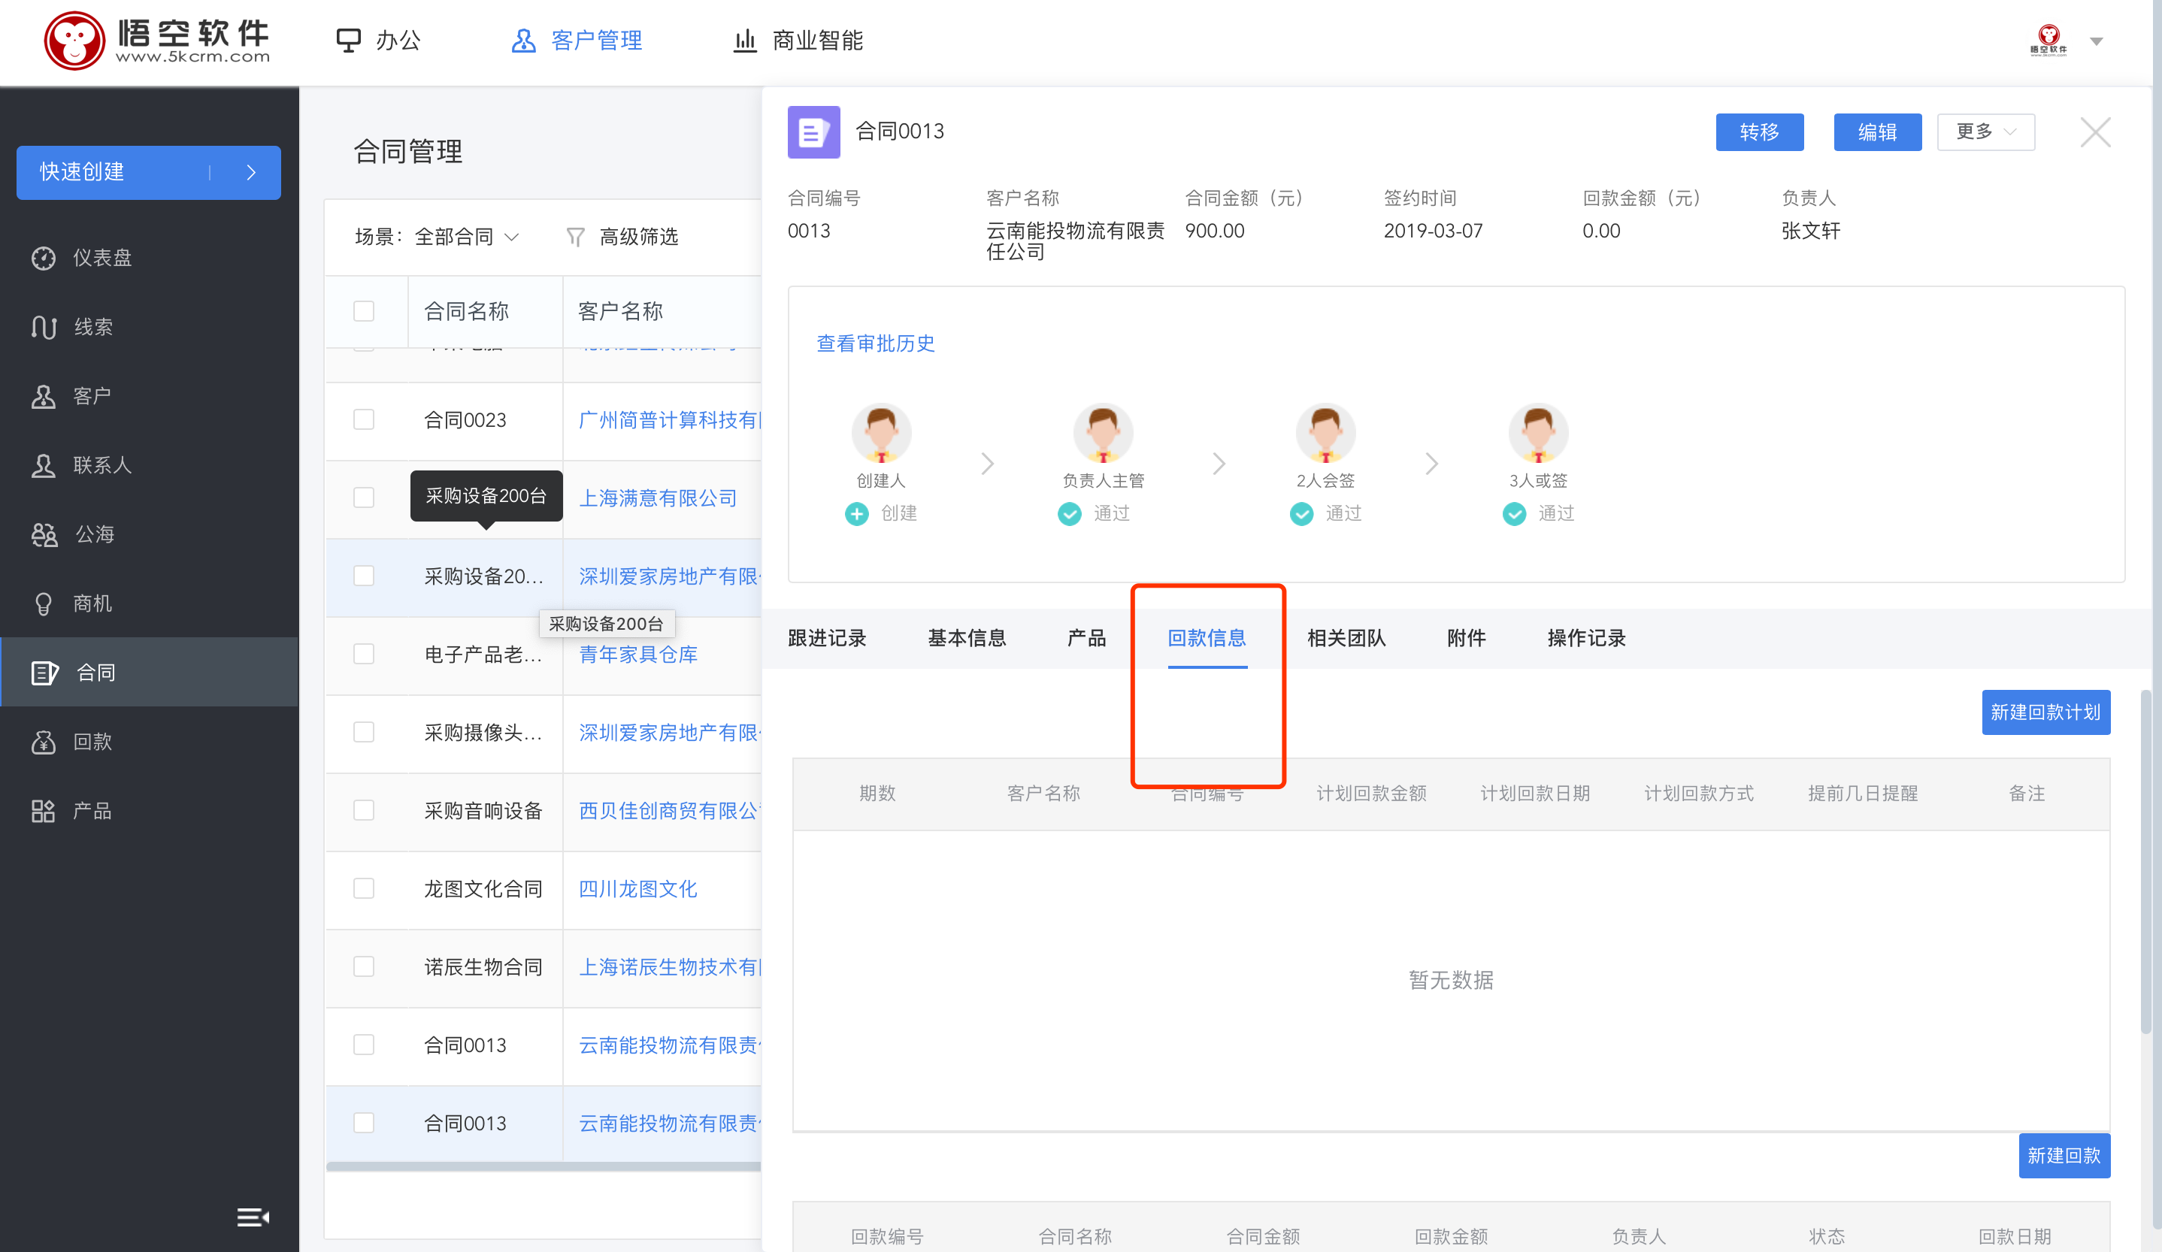This screenshot has height=1252, width=2162.
Task: Click the 负责人主管 avatar in the approval flow
Action: (1104, 434)
